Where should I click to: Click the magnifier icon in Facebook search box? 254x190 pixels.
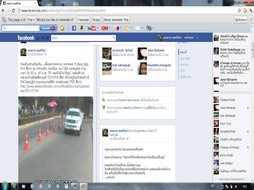click(114, 38)
